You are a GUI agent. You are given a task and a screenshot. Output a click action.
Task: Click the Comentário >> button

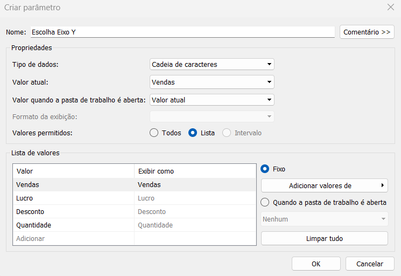pyautogui.click(x=367, y=32)
